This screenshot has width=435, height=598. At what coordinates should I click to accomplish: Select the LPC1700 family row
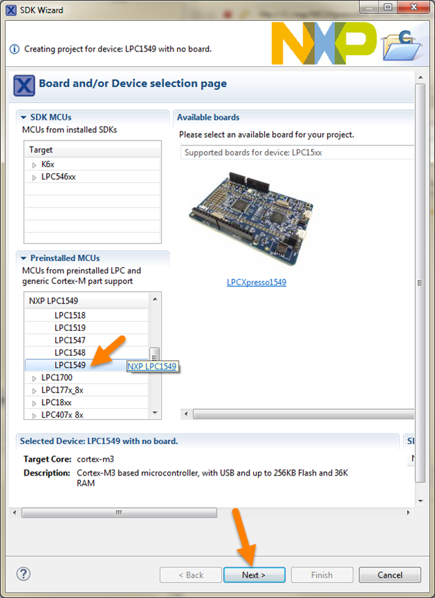(x=86, y=377)
